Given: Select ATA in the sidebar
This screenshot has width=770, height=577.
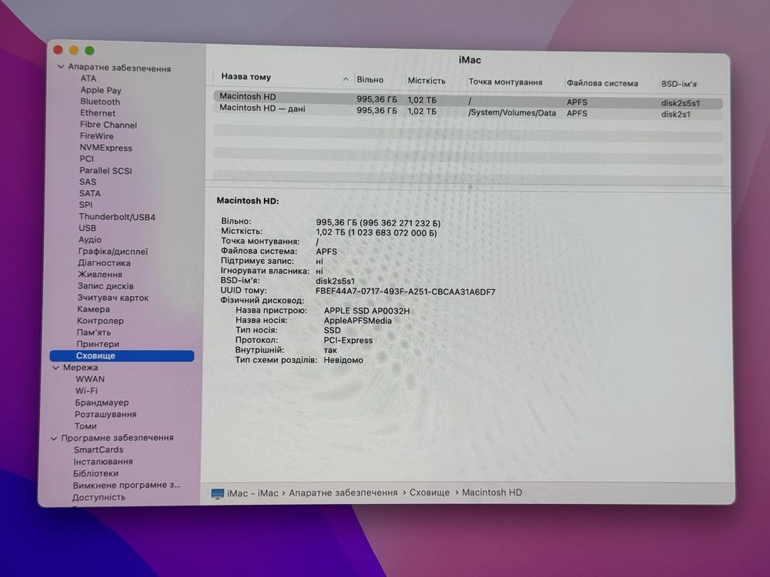Looking at the screenshot, I should [x=89, y=78].
